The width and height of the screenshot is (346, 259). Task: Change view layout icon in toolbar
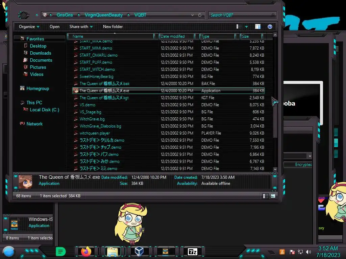pyautogui.click(x=239, y=27)
